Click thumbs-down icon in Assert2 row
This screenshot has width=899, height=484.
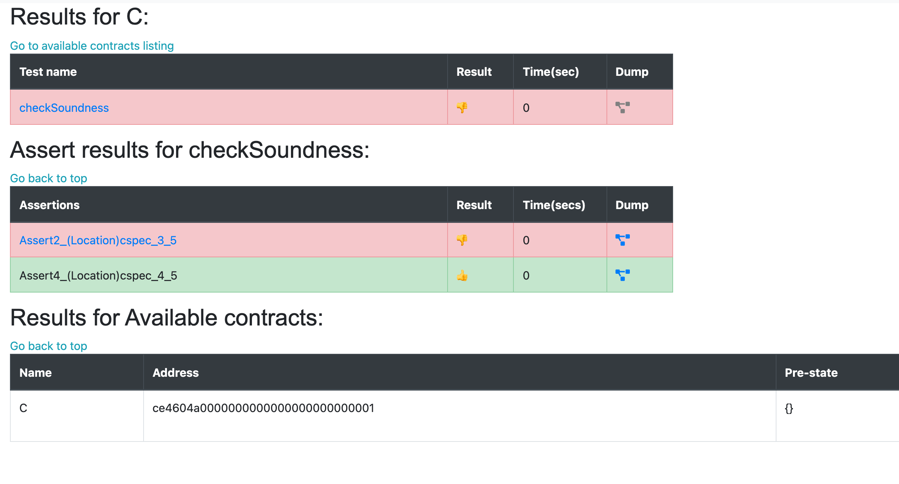point(462,240)
